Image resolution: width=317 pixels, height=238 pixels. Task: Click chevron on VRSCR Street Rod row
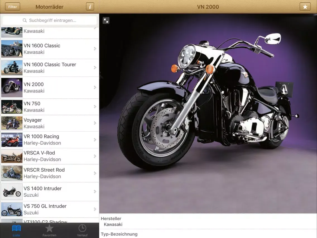tap(95, 173)
